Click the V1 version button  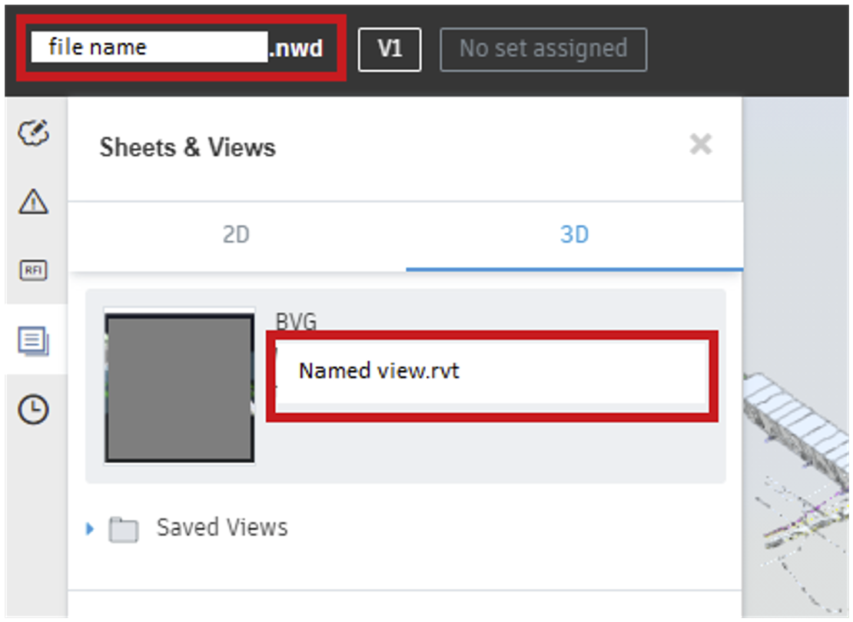point(390,48)
